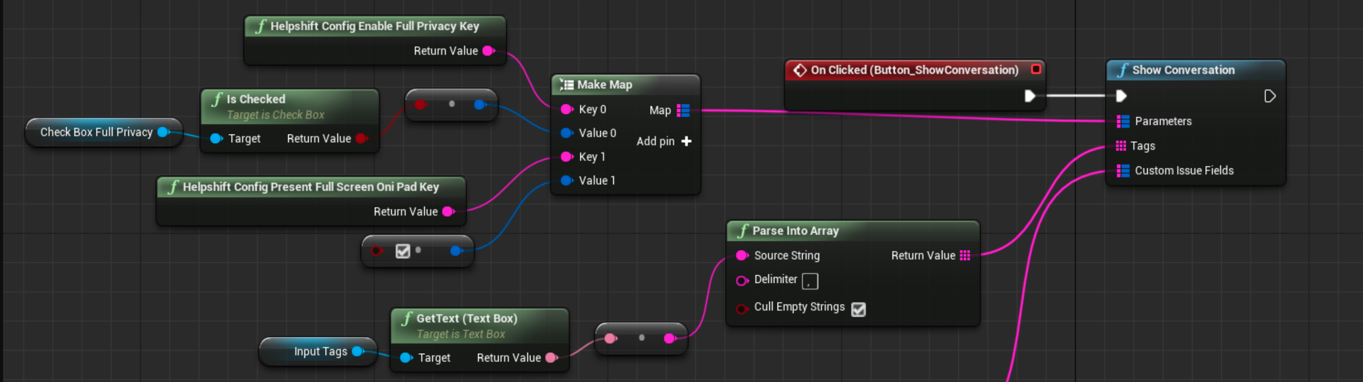The width and height of the screenshot is (1363, 382).
Task: Click Show Conversation execution output pin
Action: point(1270,97)
